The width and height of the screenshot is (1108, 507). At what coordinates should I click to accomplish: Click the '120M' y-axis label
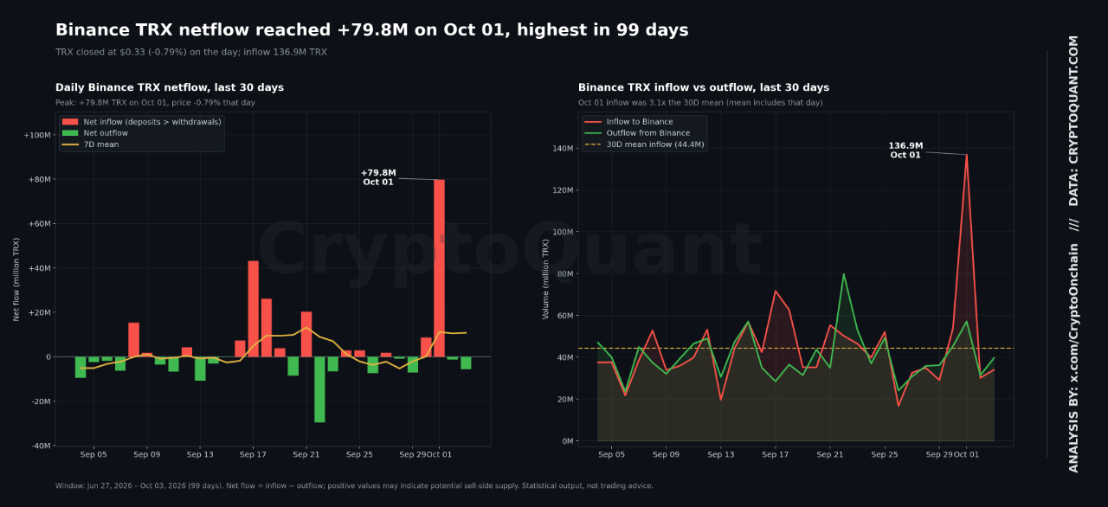click(563, 190)
